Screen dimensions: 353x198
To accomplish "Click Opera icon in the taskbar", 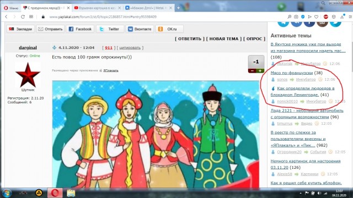I will pyautogui.click(x=55, y=193).
